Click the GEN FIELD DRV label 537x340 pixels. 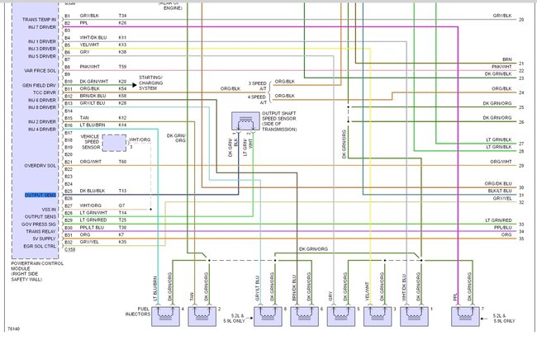39,85
